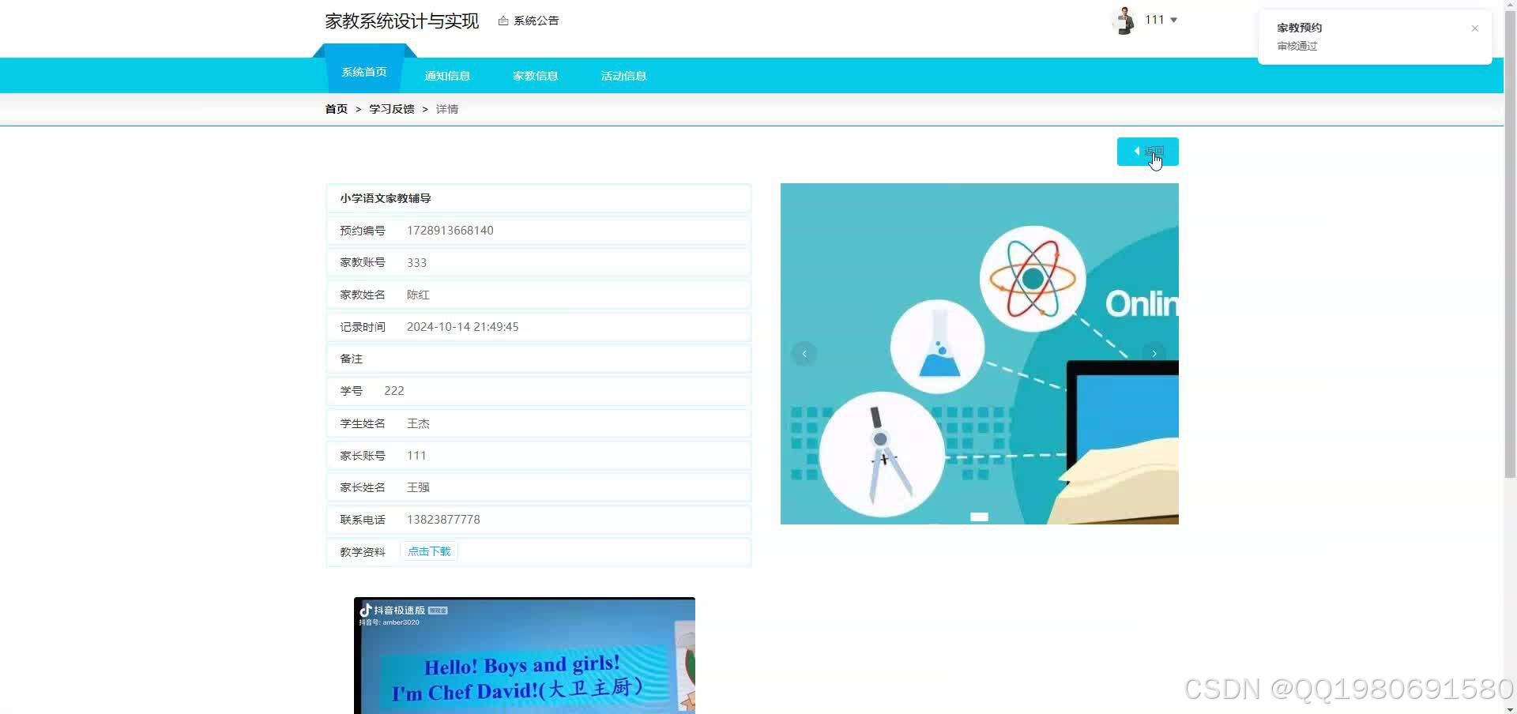Navigate to 首页 in the breadcrumb
Image resolution: width=1517 pixels, height=714 pixels.
(335, 108)
